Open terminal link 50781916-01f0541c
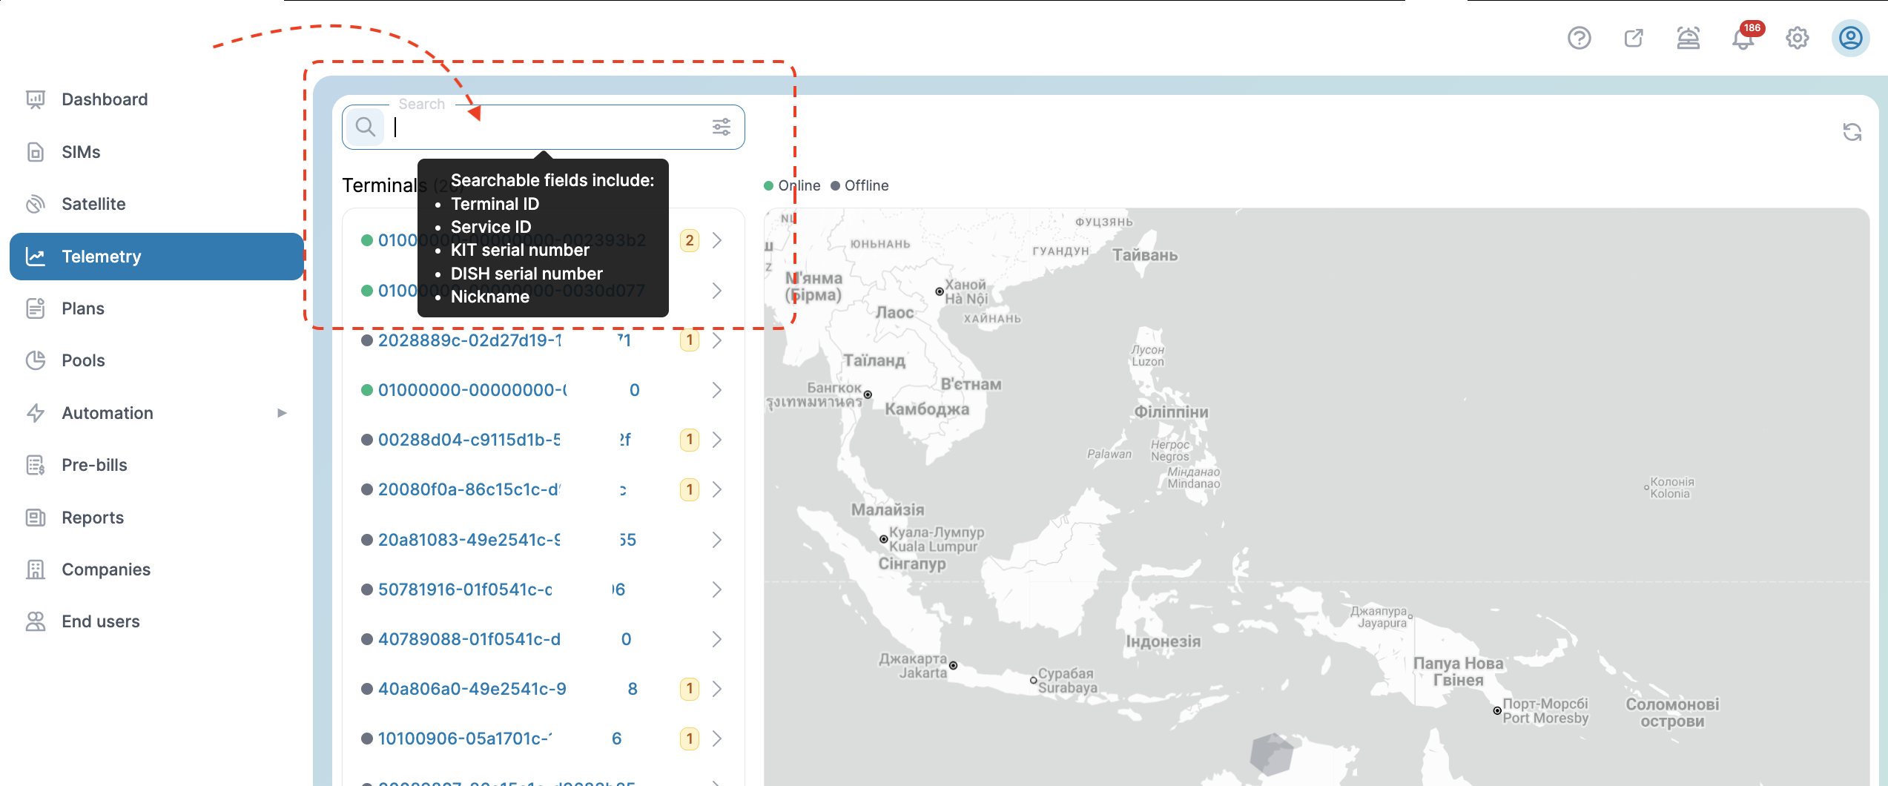The image size is (1888, 786). click(465, 589)
